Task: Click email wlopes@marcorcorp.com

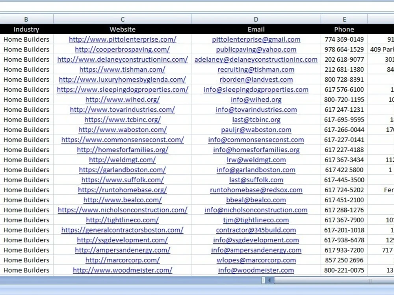Action: pyautogui.click(x=256, y=260)
